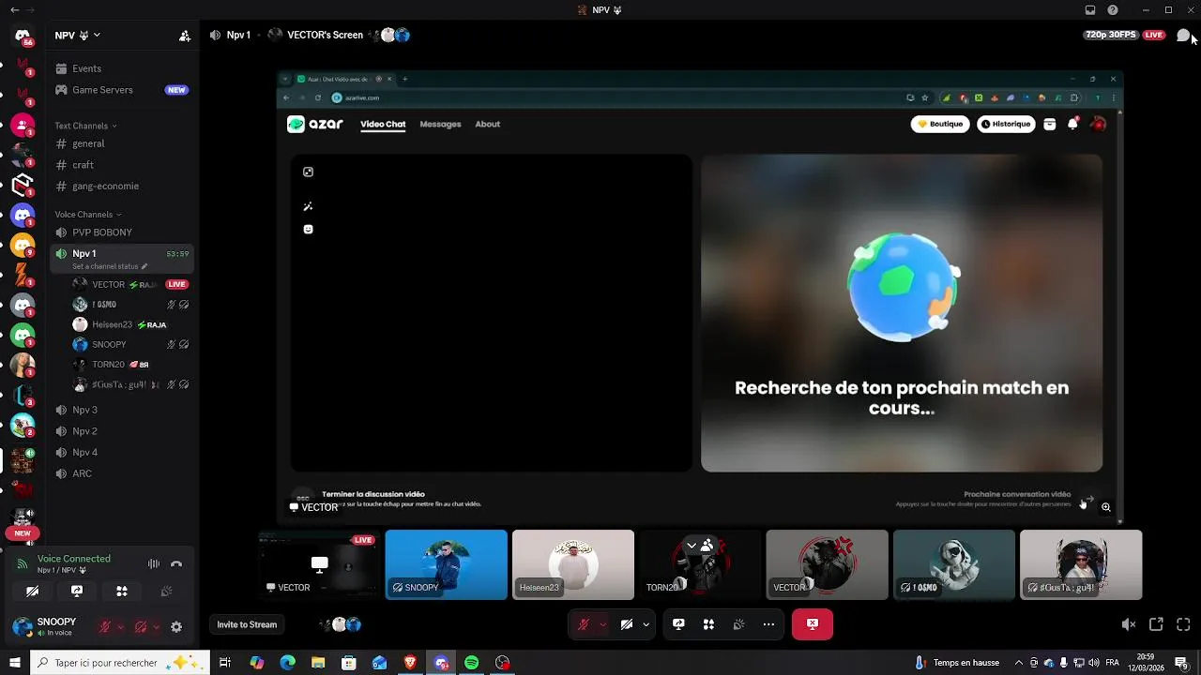
Task: Unmute microphone in the bottom call bar
Action: pyautogui.click(x=584, y=624)
